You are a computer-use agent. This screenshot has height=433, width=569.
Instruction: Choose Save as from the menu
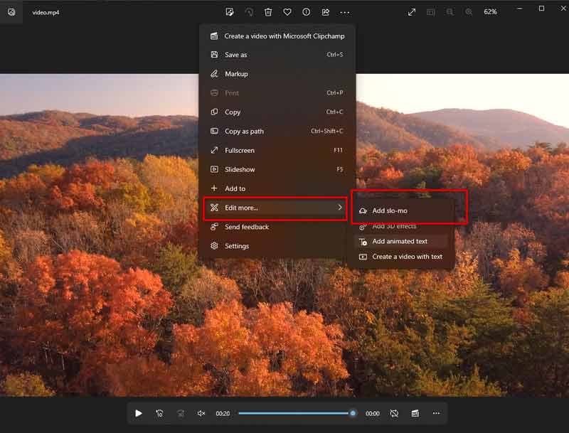coord(236,55)
